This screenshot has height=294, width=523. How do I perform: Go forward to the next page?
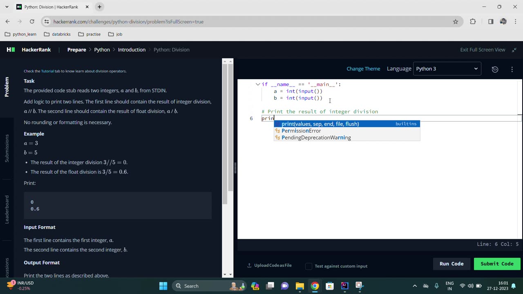click(20, 22)
